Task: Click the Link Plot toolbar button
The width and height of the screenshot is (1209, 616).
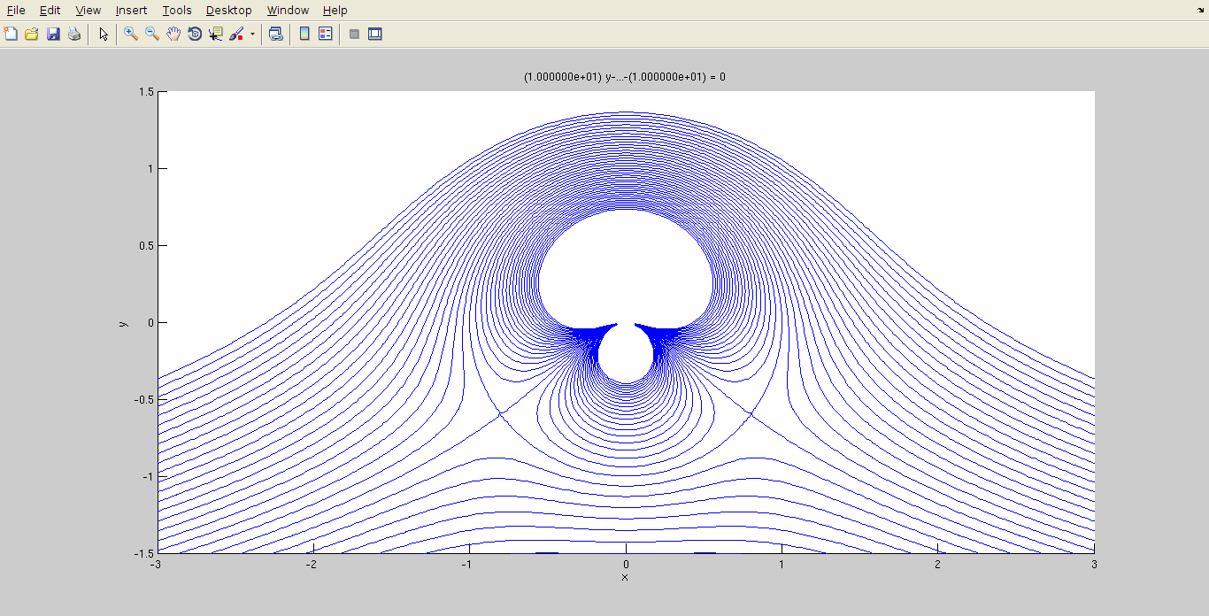Action: tap(276, 35)
